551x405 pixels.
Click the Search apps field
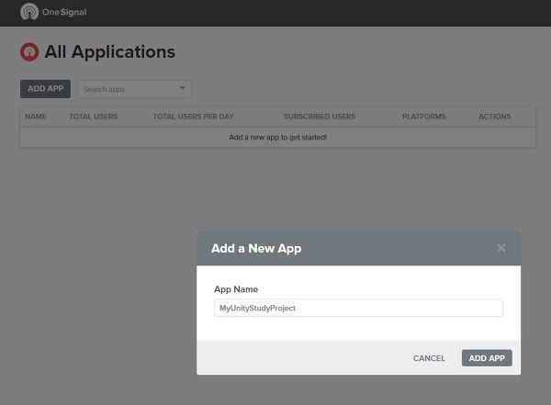[134, 89]
